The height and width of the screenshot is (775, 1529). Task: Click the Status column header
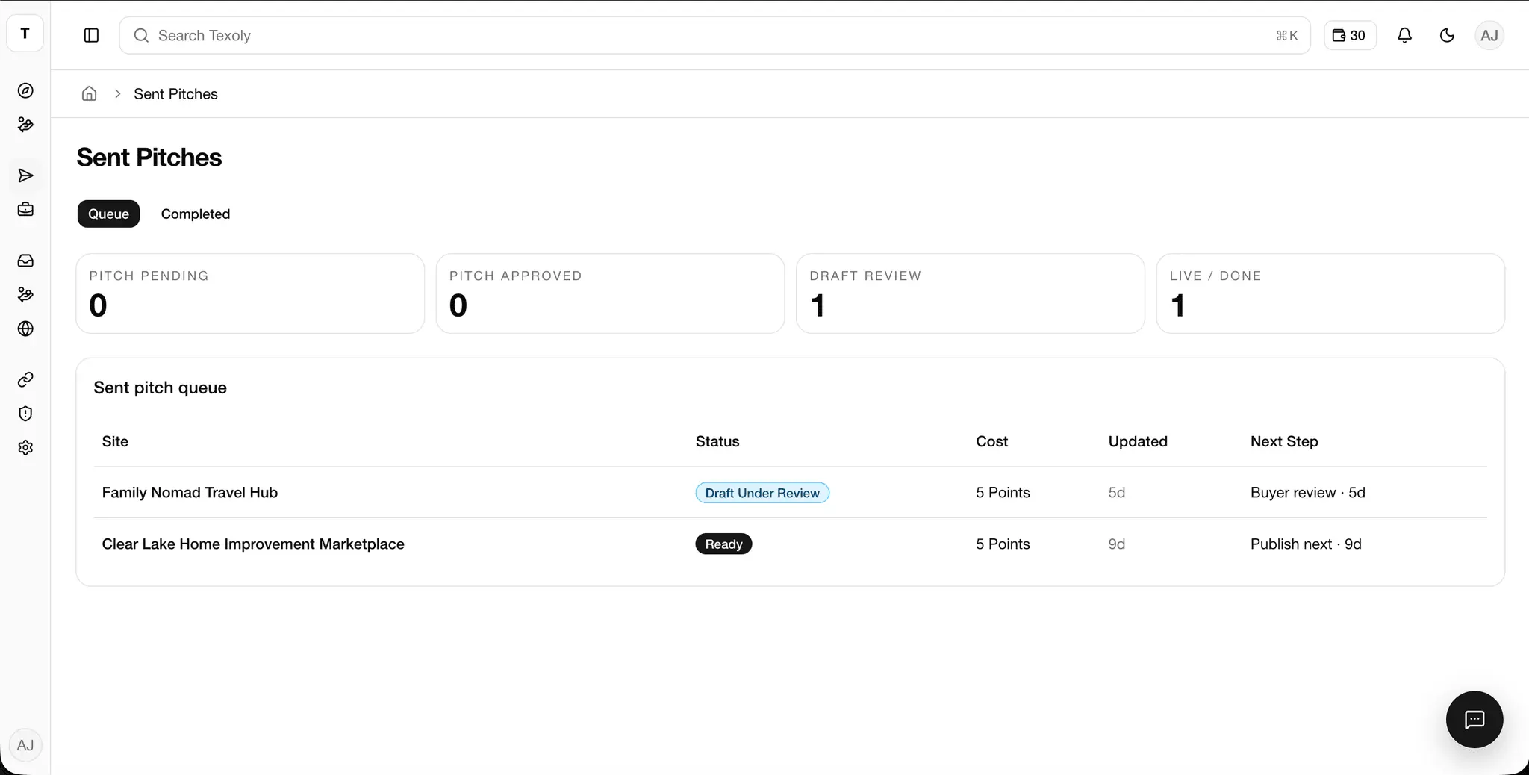pyautogui.click(x=717, y=441)
